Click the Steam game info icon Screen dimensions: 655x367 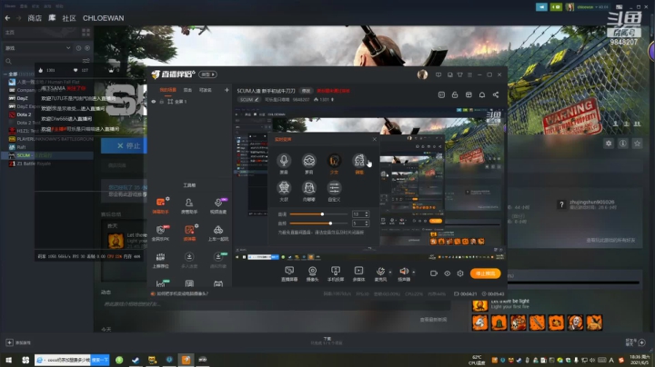pyautogui.click(x=623, y=143)
